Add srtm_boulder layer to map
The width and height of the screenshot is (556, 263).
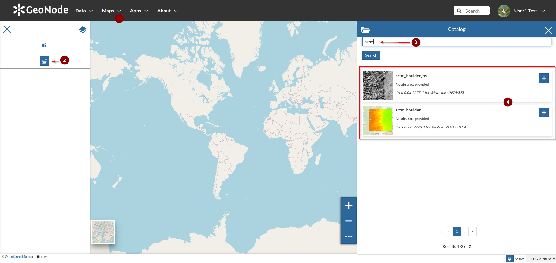544,112
